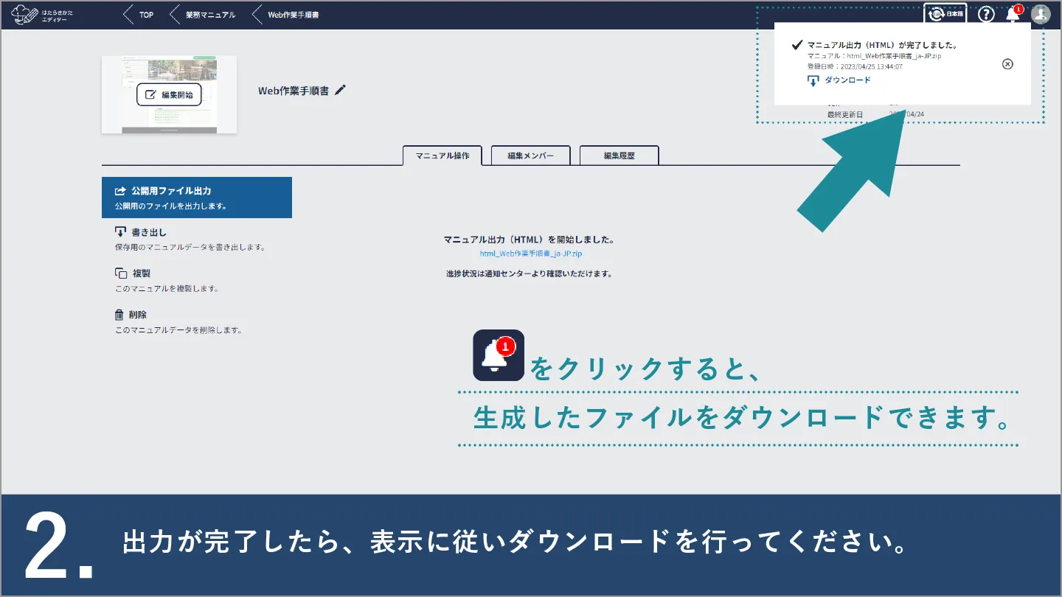Switch to the マニュアル操作 tab
Viewport: 1062px width, 597px height.
coord(442,156)
